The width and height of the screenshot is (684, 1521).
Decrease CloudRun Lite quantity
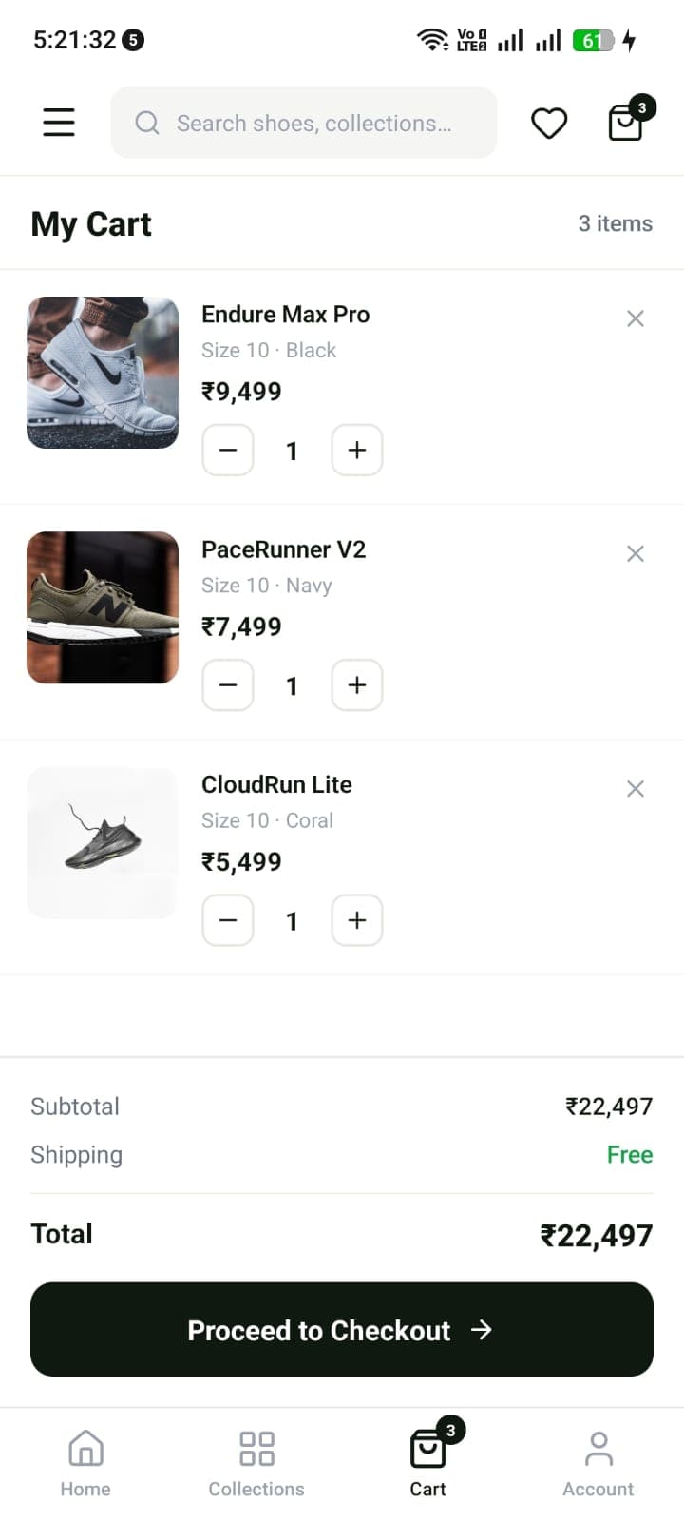[228, 919]
